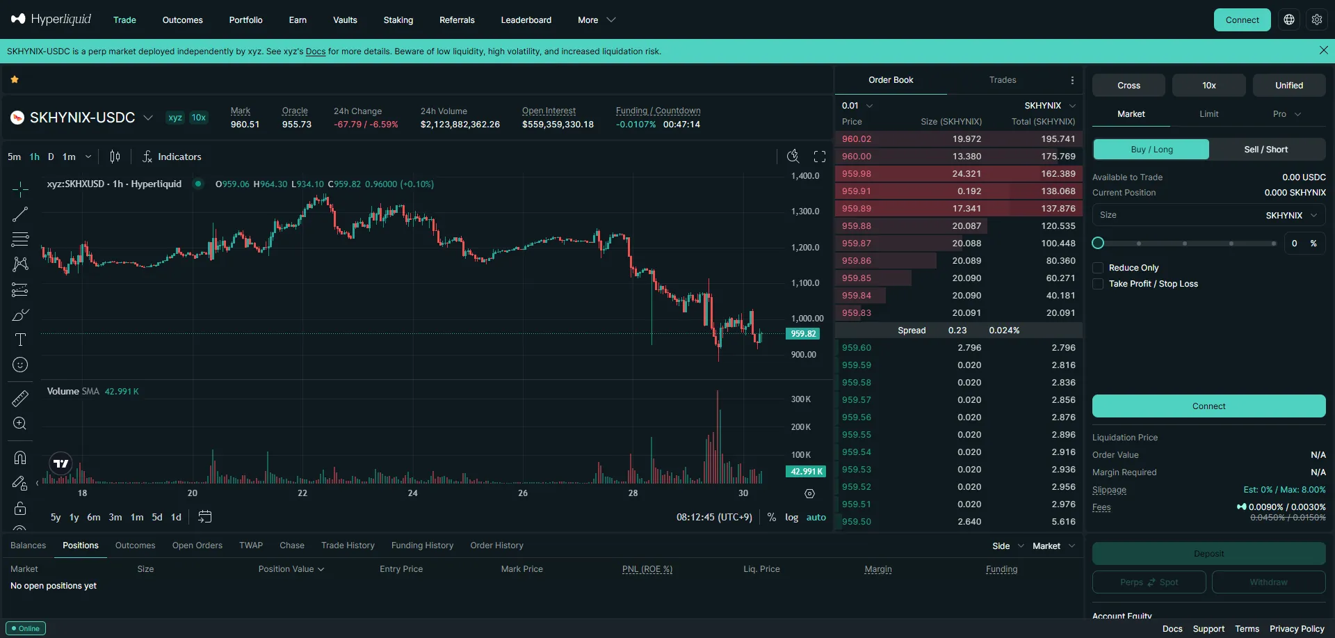Click the top Connect wallet button
This screenshot has height=638, width=1335.
1243,19
